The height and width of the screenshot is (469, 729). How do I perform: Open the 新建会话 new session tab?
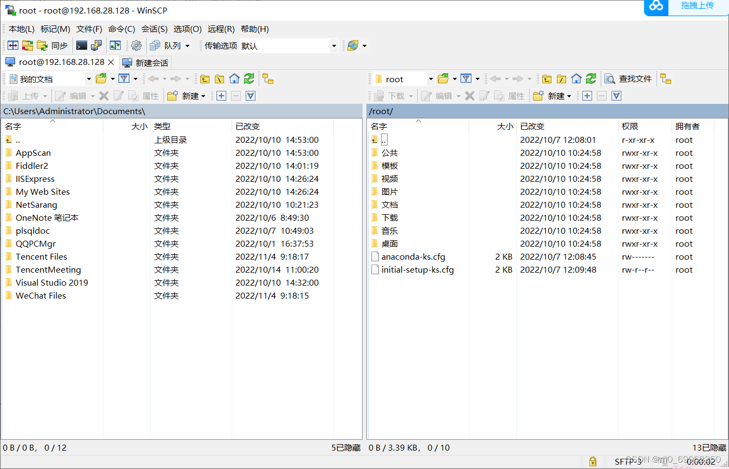coord(146,62)
